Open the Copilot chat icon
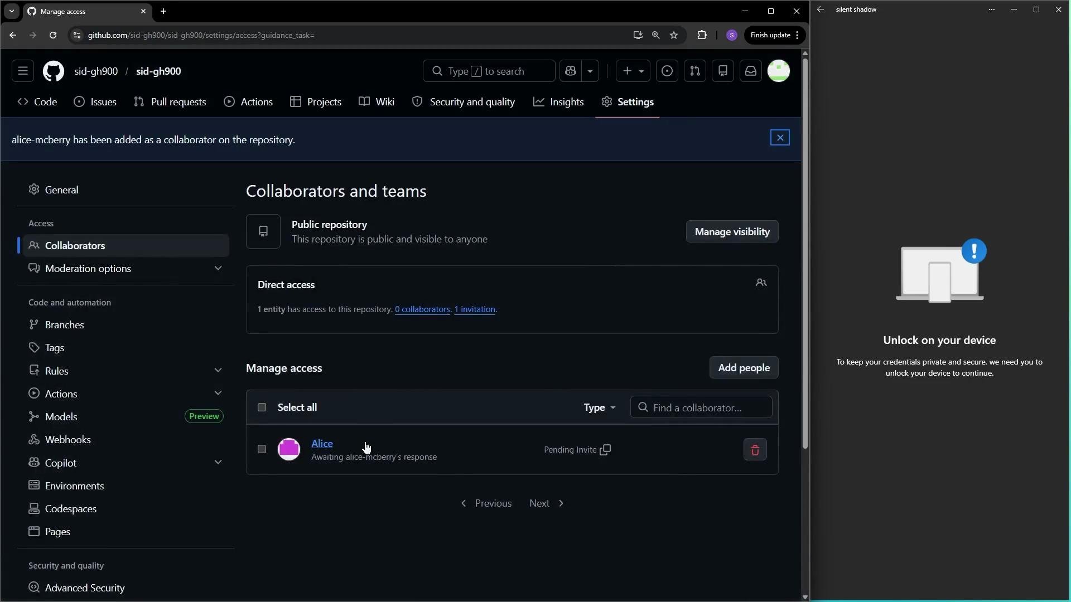Viewport: 1071px width, 602px height. click(x=571, y=71)
